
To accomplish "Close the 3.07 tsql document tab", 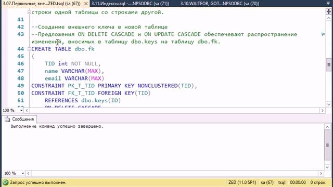I will coord(86,4).
